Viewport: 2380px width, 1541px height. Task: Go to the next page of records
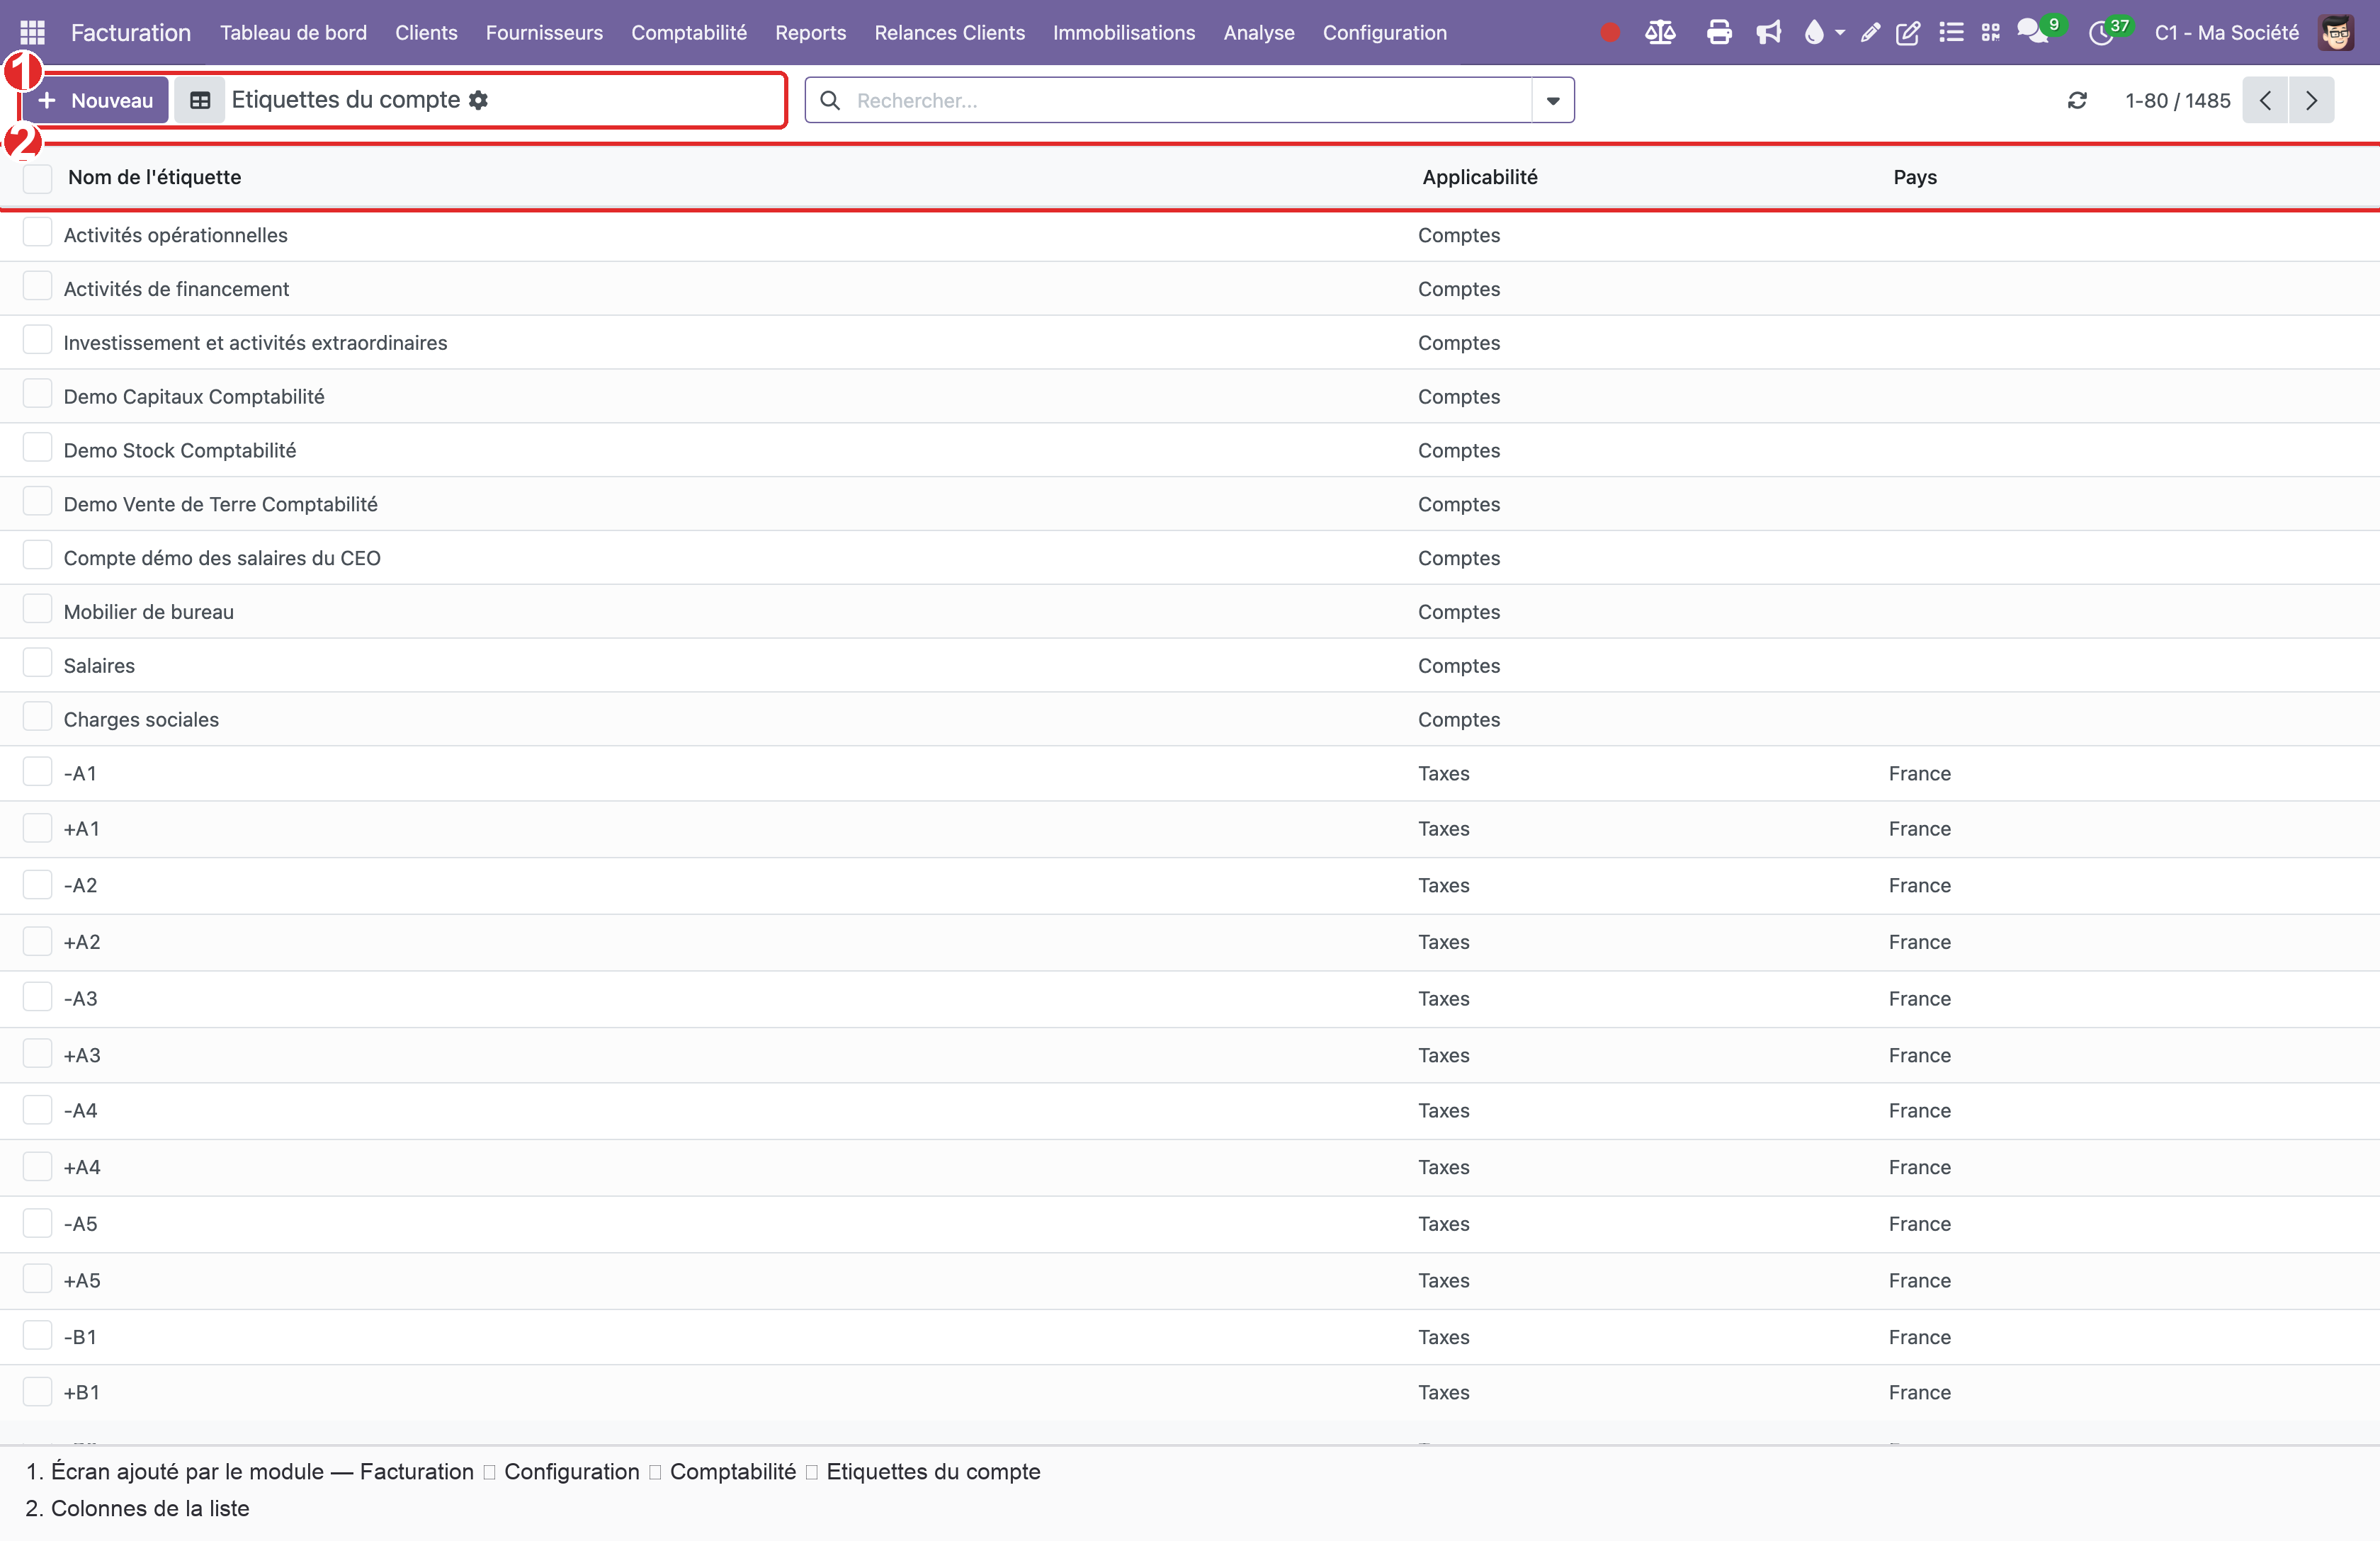(x=2312, y=100)
